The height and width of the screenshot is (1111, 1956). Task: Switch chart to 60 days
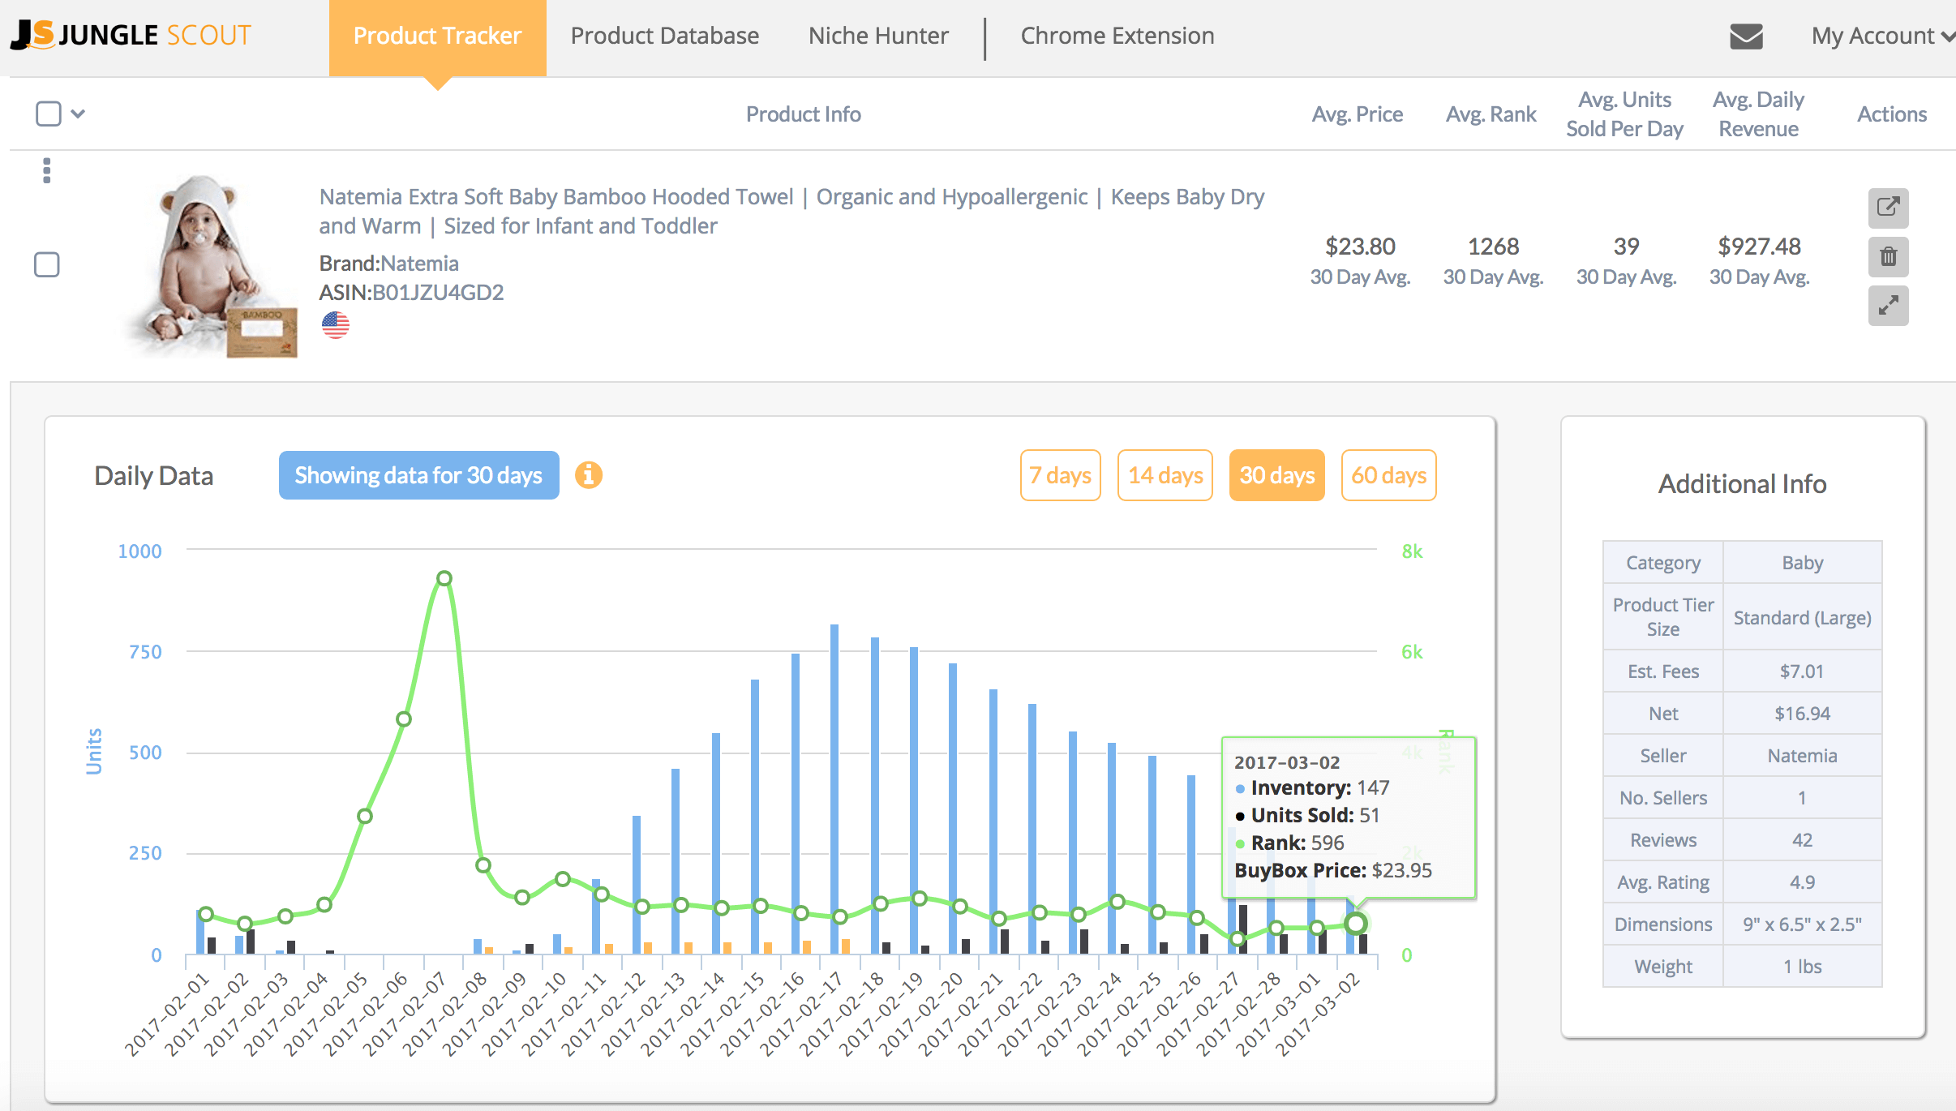1389,475
